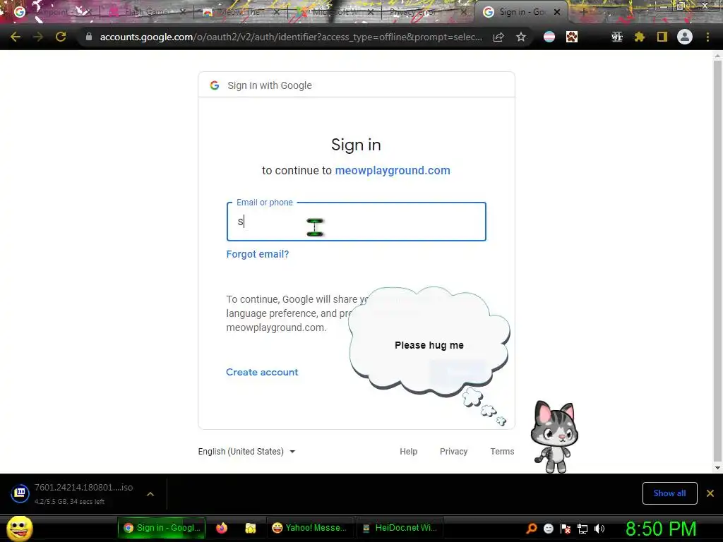
Task: Click the ISO download file icon
Action: [20, 493]
